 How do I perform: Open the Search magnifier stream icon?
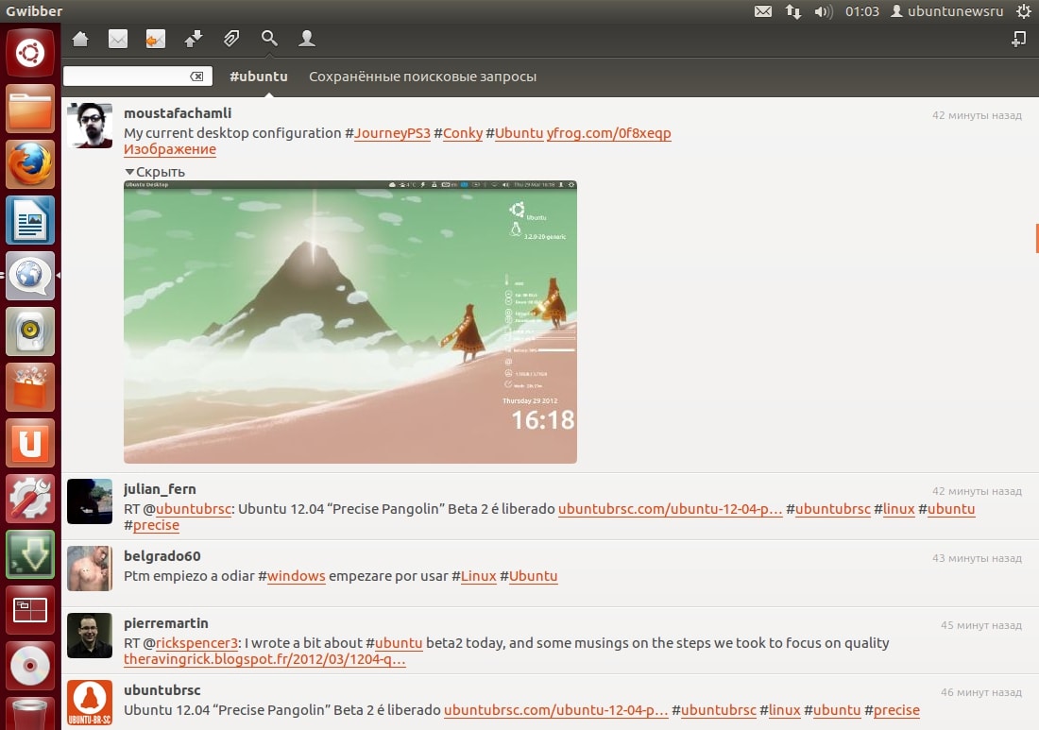click(269, 39)
